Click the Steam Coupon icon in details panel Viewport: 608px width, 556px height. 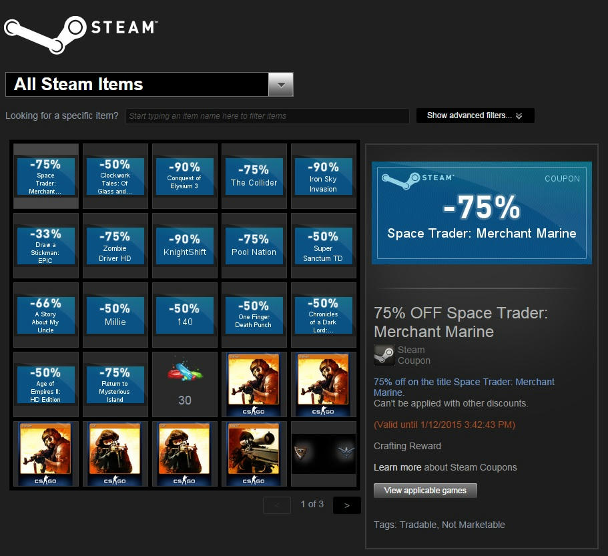384,355
